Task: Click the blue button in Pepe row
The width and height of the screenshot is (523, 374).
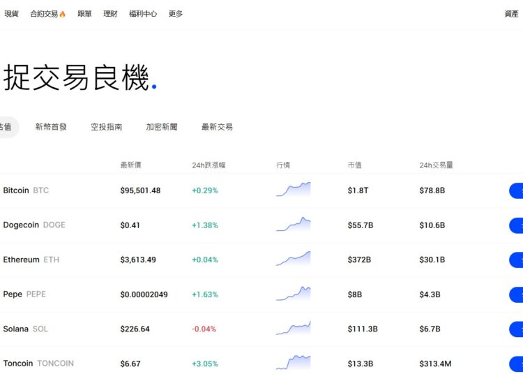Action: tap(516, 294)
